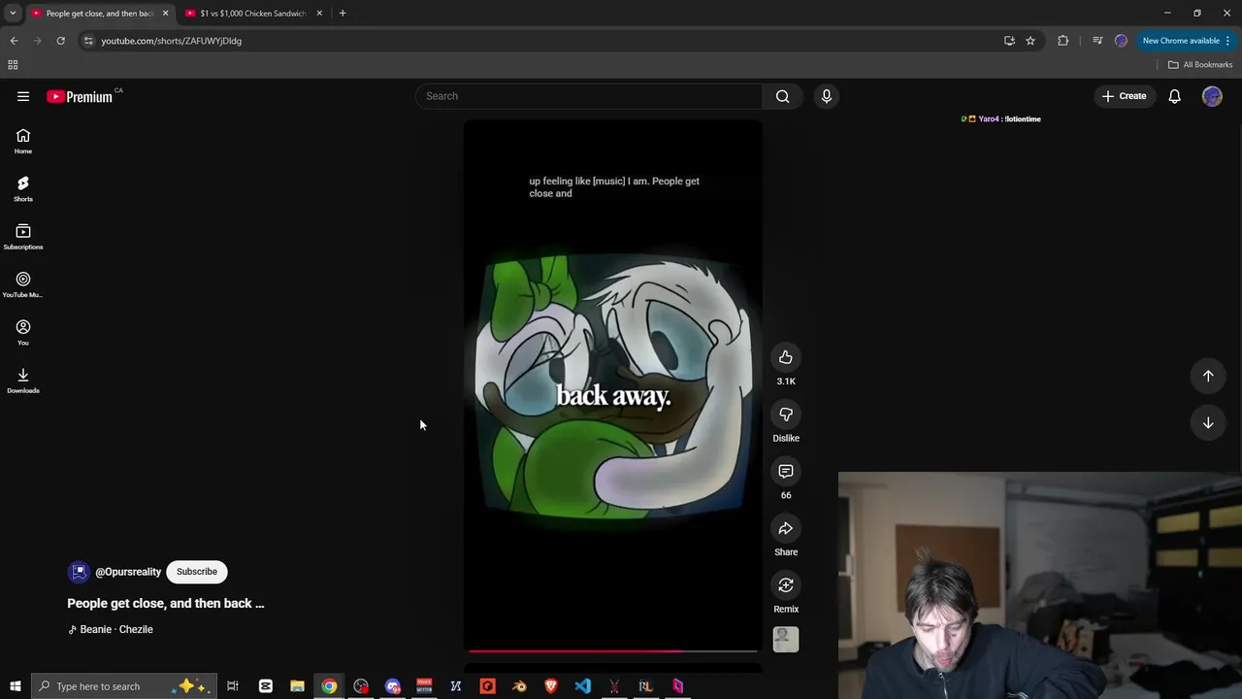Viewport: 1242px width, 699px height.
Task: Open Downloads in sidebar
Action: 23,380
